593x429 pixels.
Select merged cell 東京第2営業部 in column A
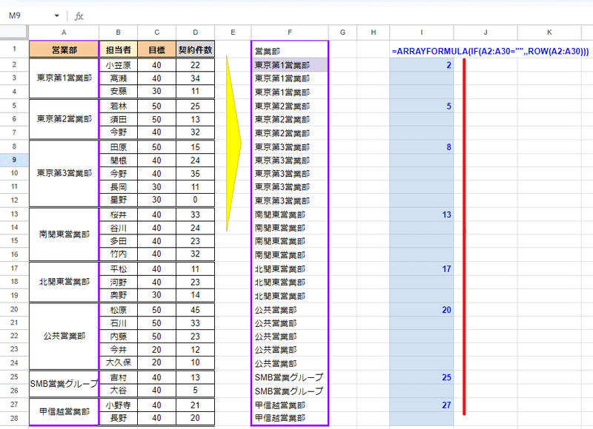(x=64, y=119)
